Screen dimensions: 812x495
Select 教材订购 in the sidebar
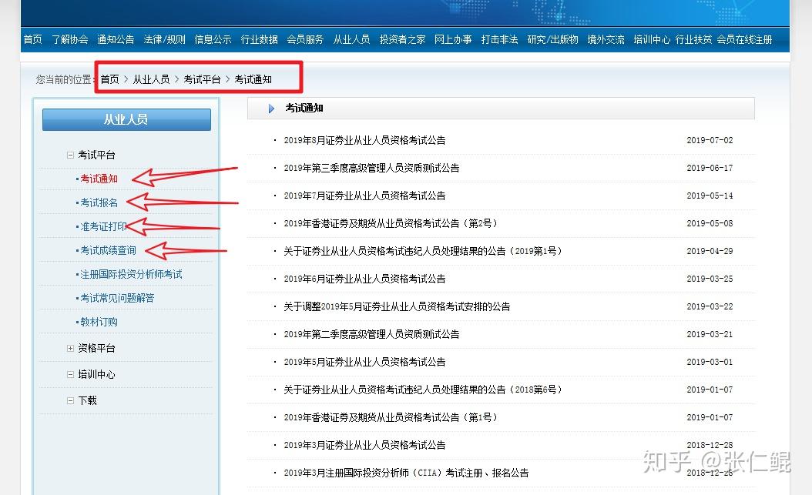point(99,322)
